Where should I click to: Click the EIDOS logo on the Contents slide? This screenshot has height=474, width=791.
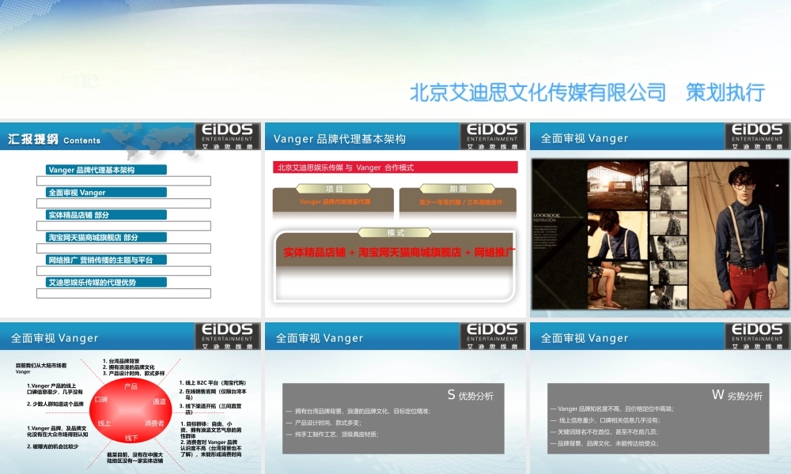coord(228,136)
